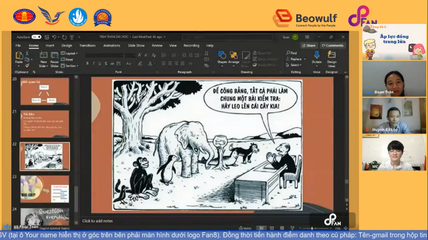The height and width of the screenshot is (240, 428).
Task: Open the Arrange menu
Action: [234, 59]
